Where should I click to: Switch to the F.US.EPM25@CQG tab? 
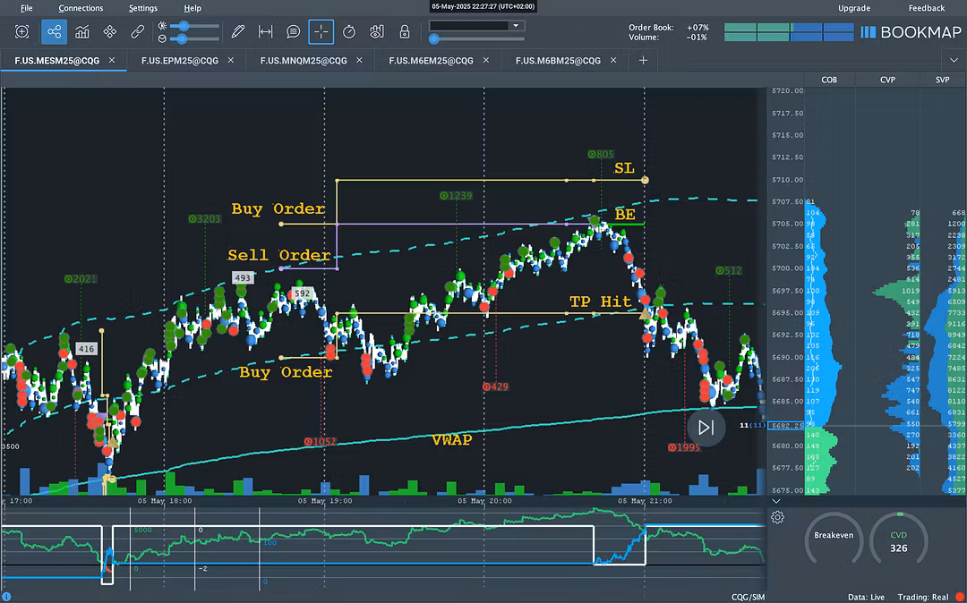pyautogui.click(x=180, y=60)
